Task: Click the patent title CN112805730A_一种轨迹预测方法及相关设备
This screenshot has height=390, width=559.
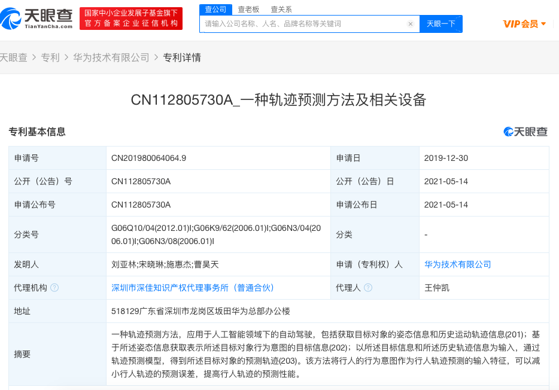Action: [278, 100]
